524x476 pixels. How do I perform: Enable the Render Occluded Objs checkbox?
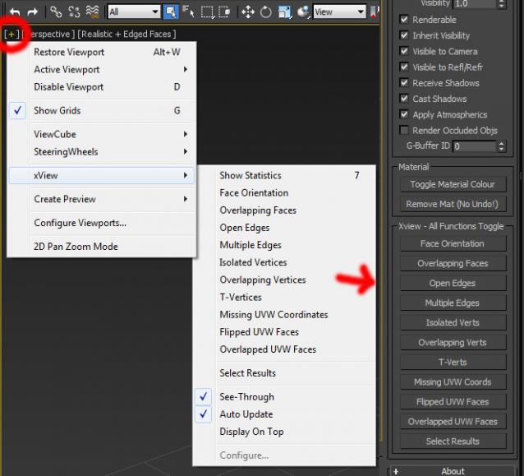click(x=404, y=130)
